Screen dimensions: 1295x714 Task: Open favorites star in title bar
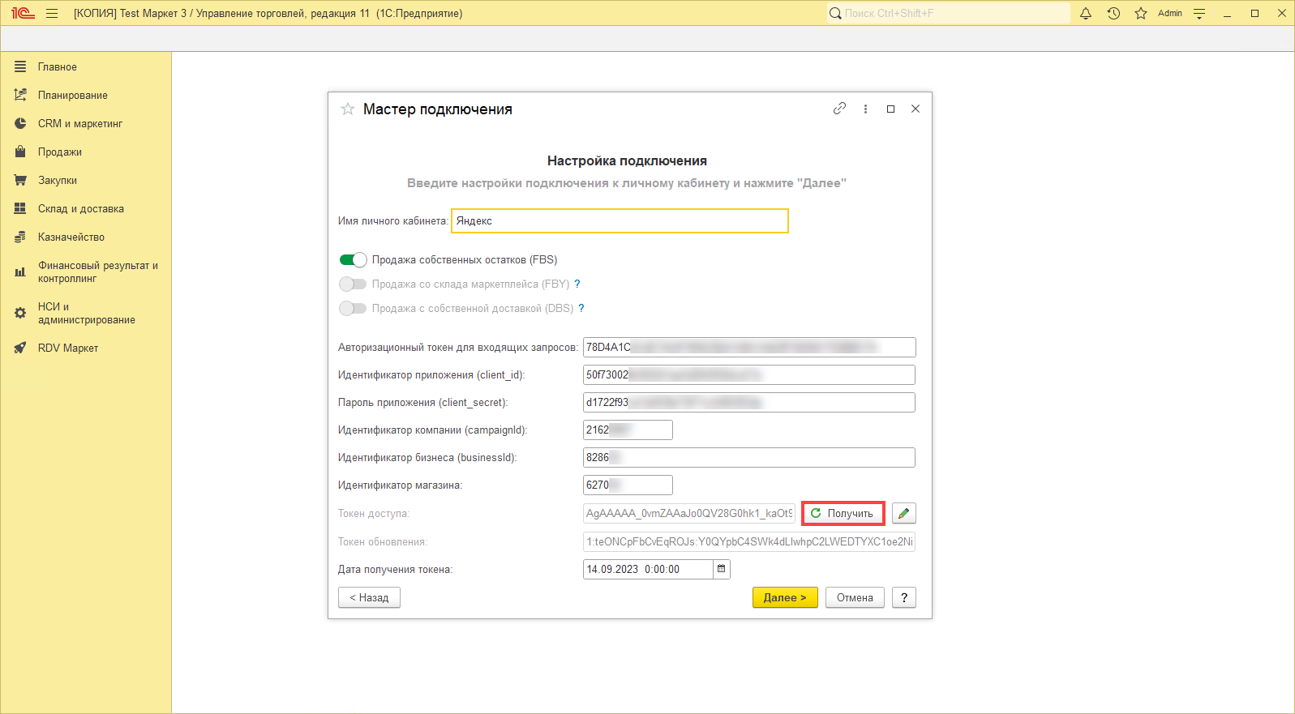pyautogui.click(x=1141, y=14)
